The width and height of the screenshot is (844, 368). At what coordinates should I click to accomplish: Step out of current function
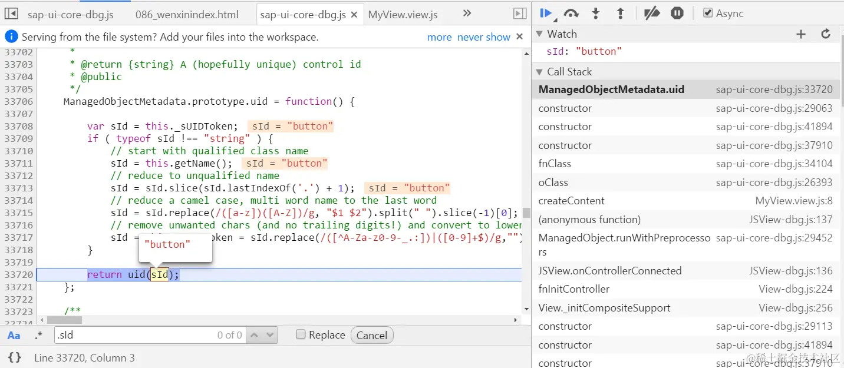(620, 13)
